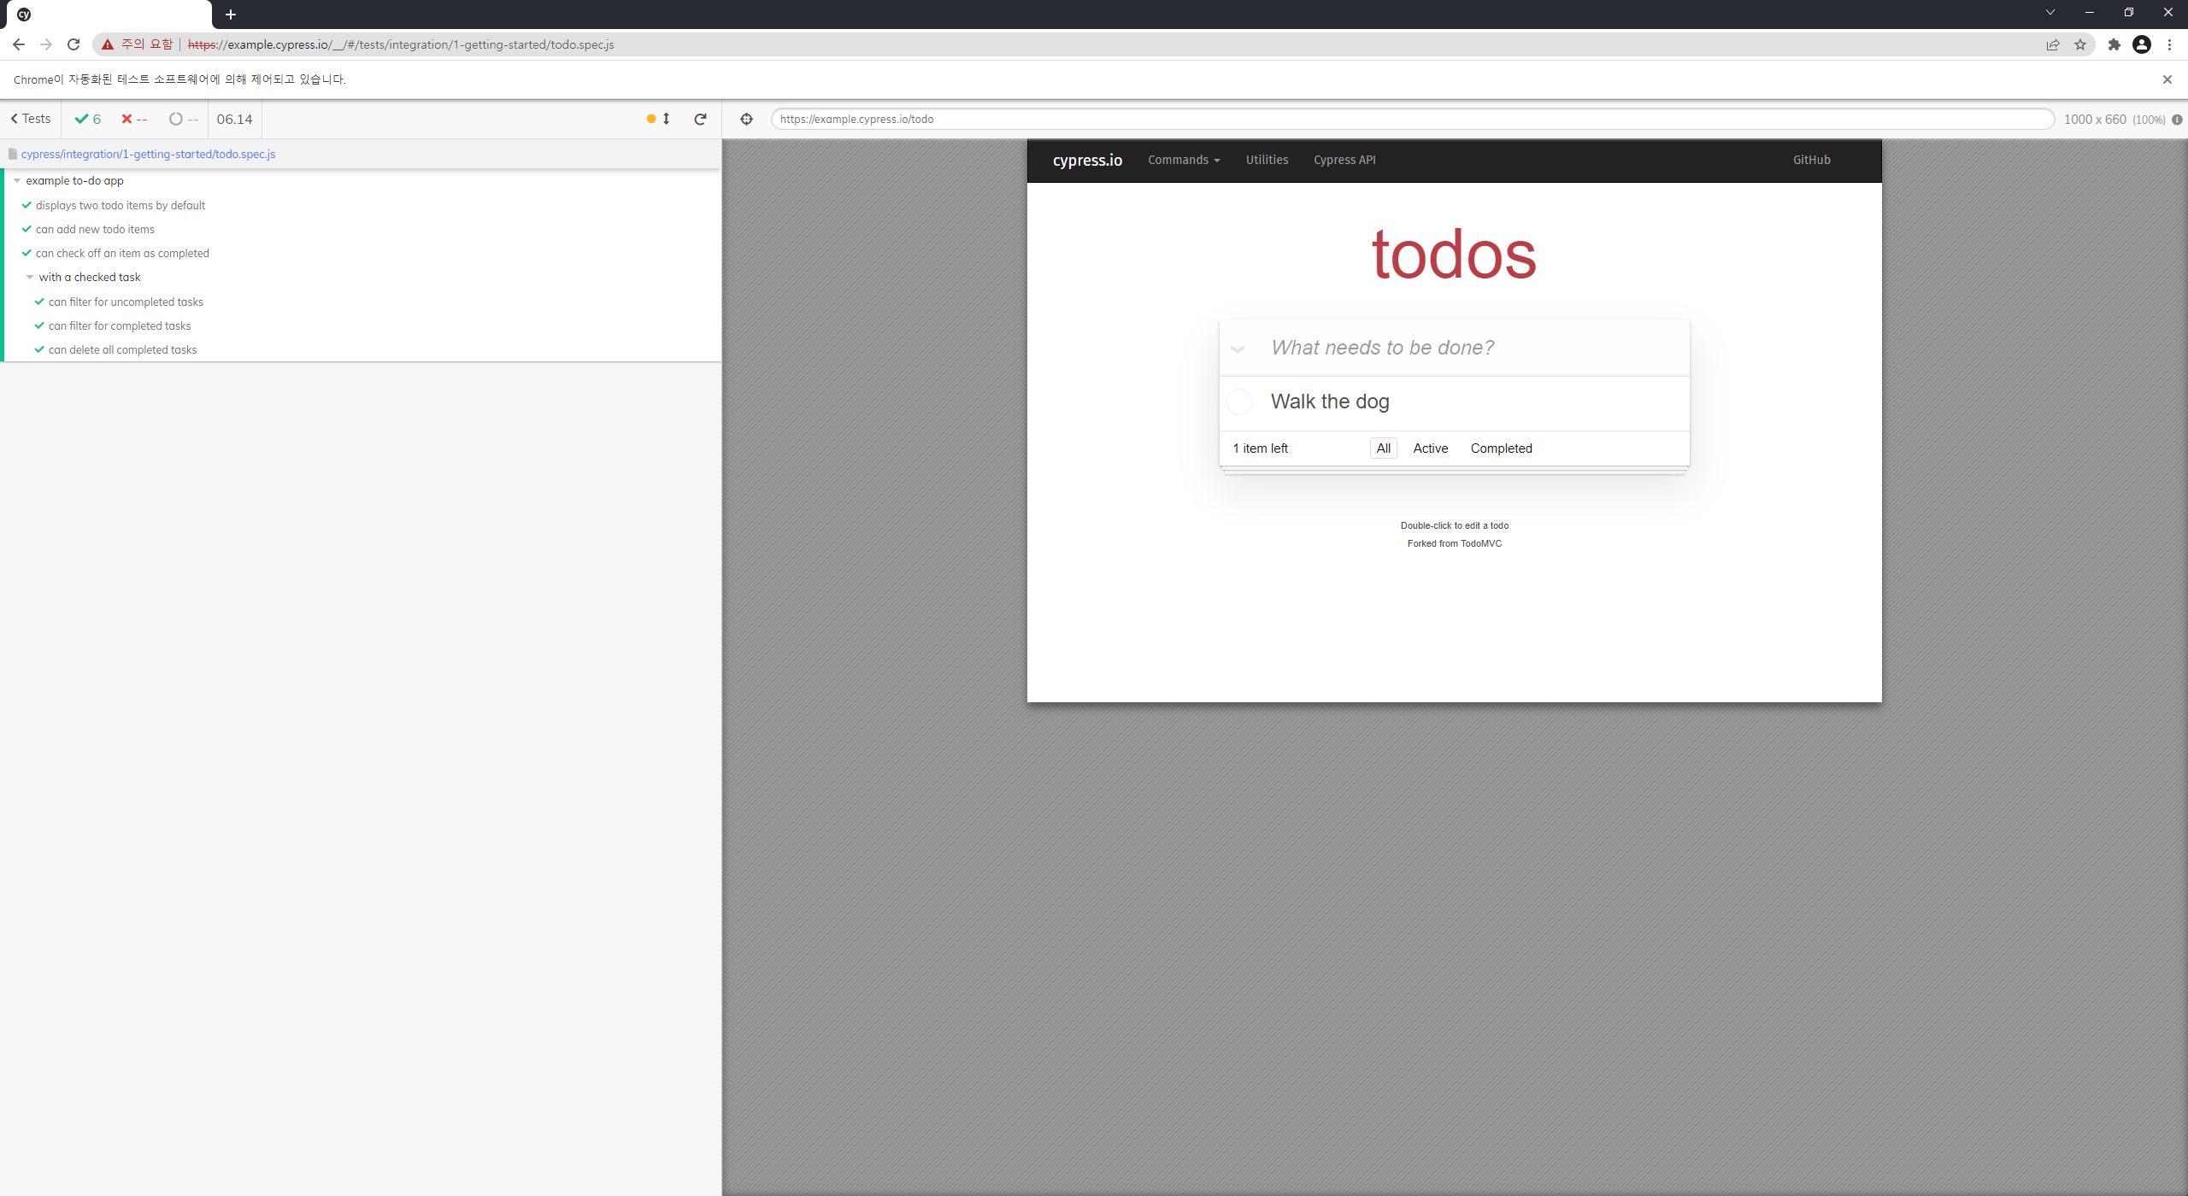Reload the browser page
2188x1196 pixels.
74,44
